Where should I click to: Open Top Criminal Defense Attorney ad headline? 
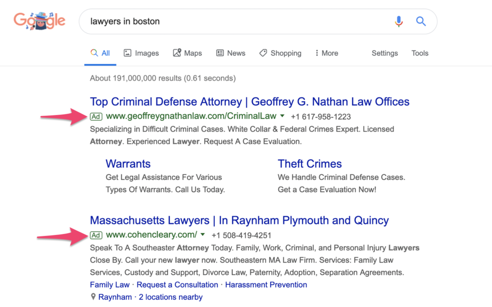coord(249,102)
